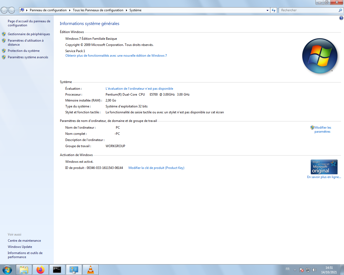Viewport: 344px width, 275px height.
Task: Click the magnifier search icon
Action: [341, 10]
